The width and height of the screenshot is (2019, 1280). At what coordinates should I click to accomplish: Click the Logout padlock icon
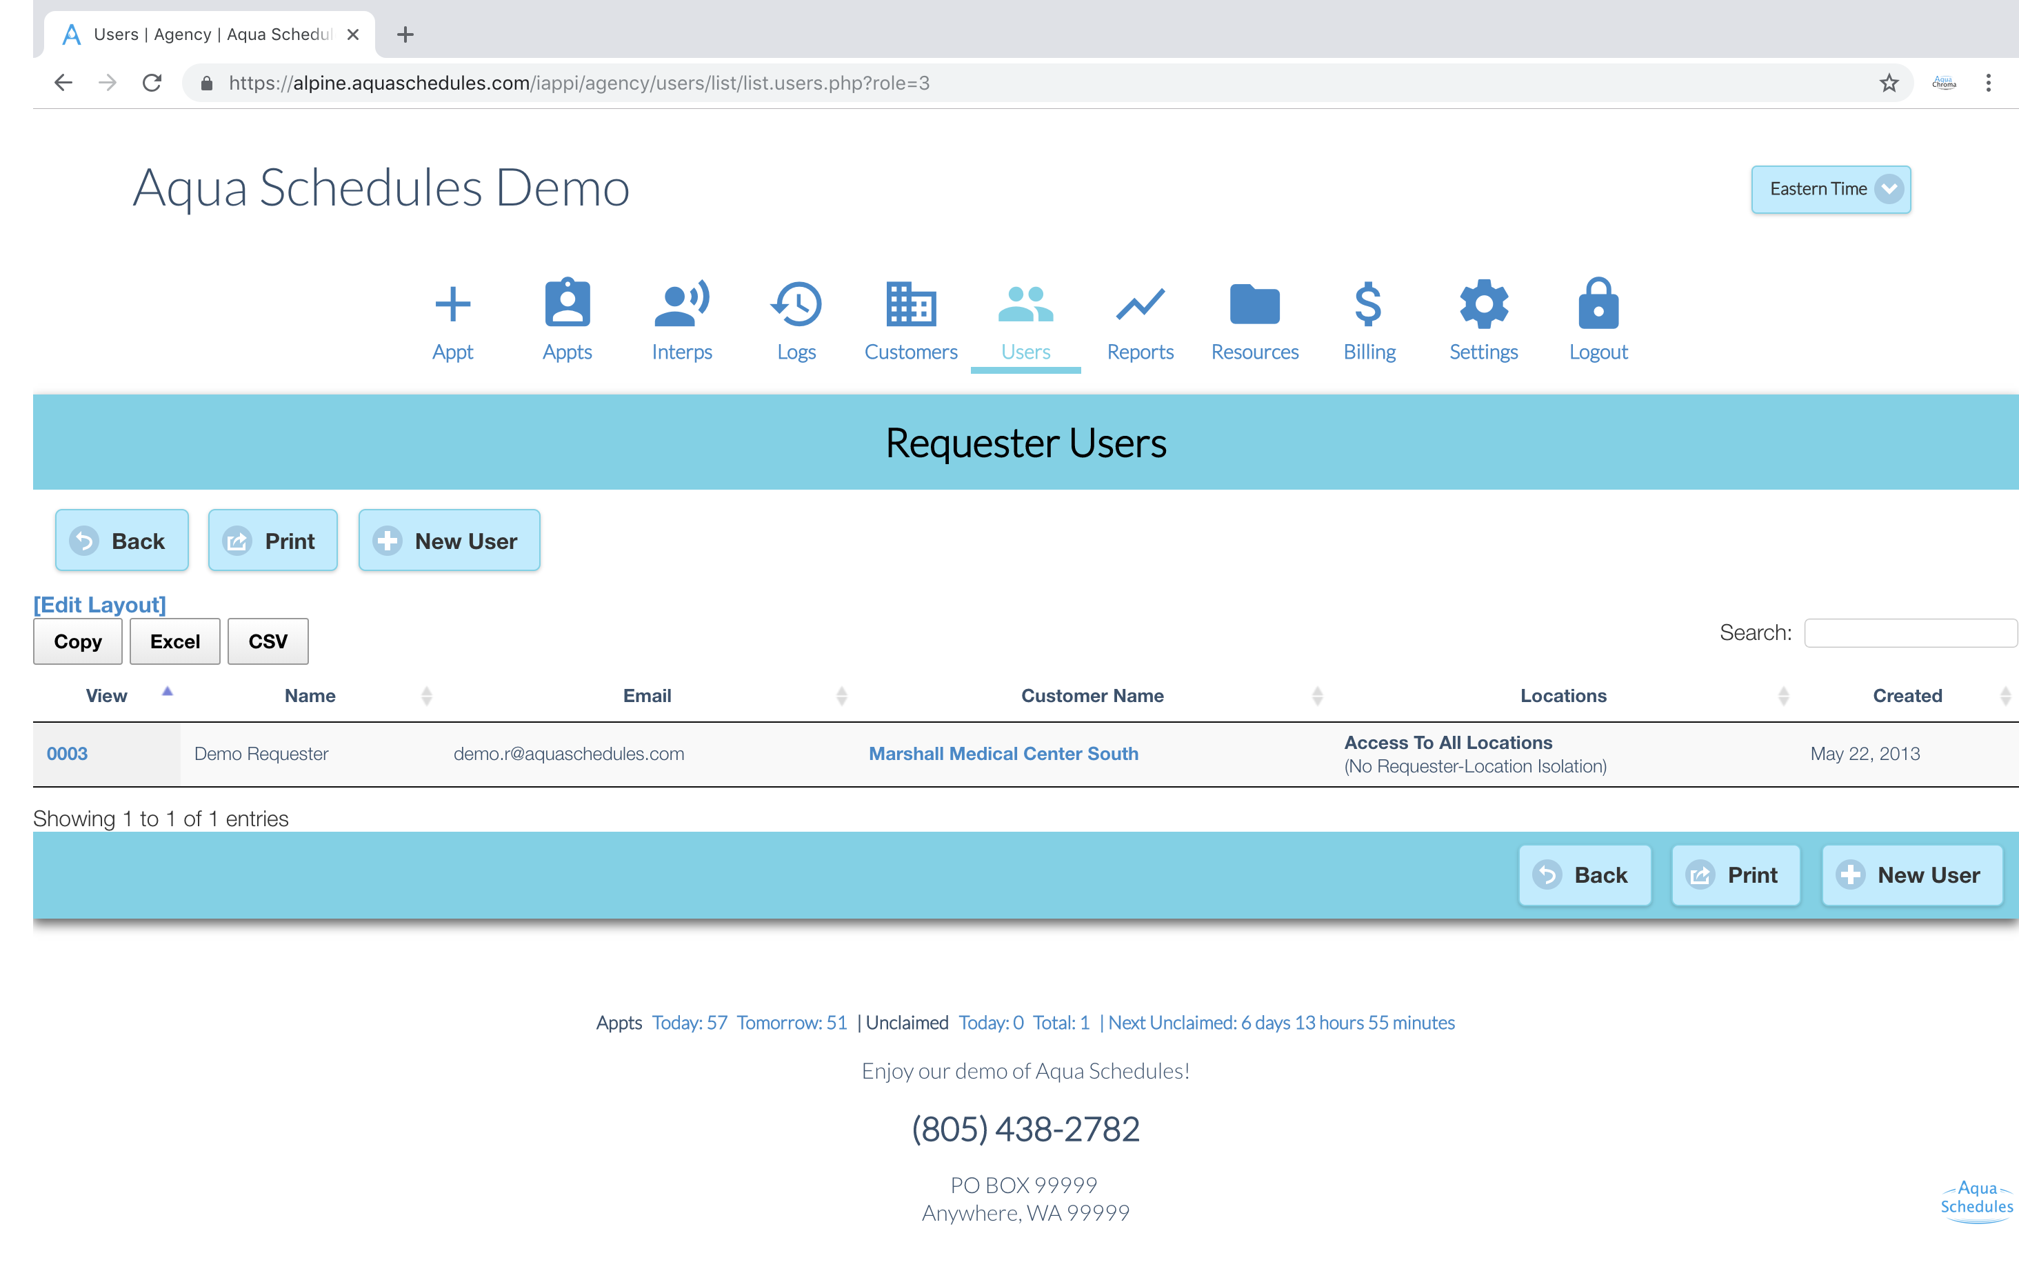tap(1598, 303)
